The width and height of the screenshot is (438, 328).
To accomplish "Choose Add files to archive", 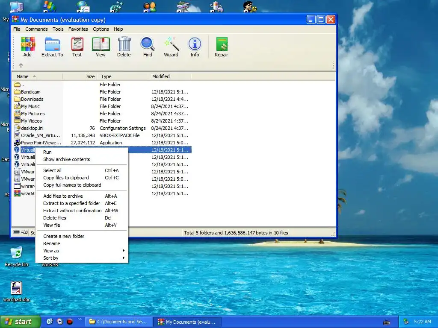I will coord(82,196).
